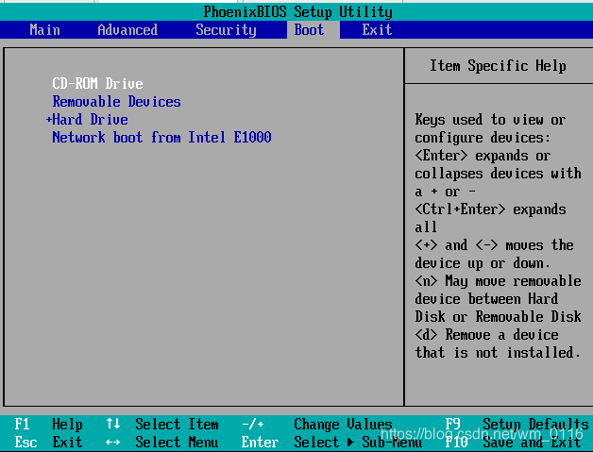Click help text '<+> and <-> moves the'

click(x=494, y=245)
